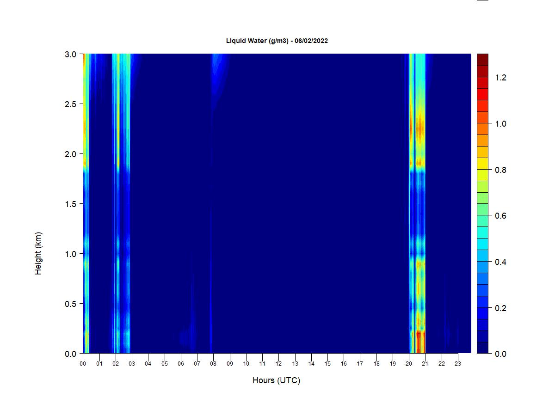Viewport: 555px width, 416px height.
Task: Click the orange colorbar swatch at 1.0
Action: (x=482, y=123)
